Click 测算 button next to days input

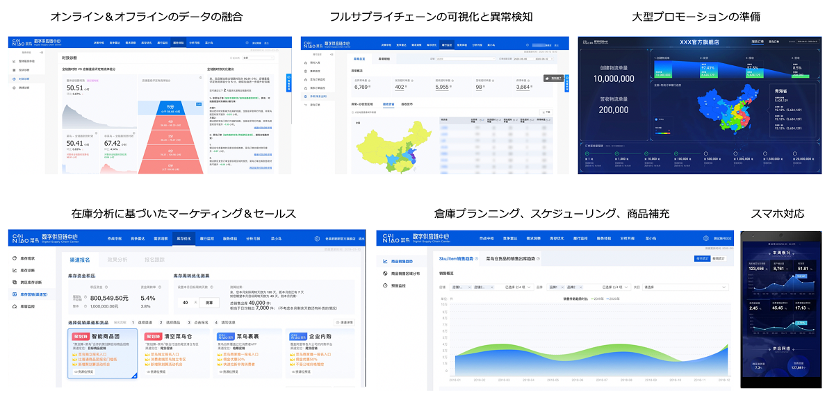click(210, 303)
